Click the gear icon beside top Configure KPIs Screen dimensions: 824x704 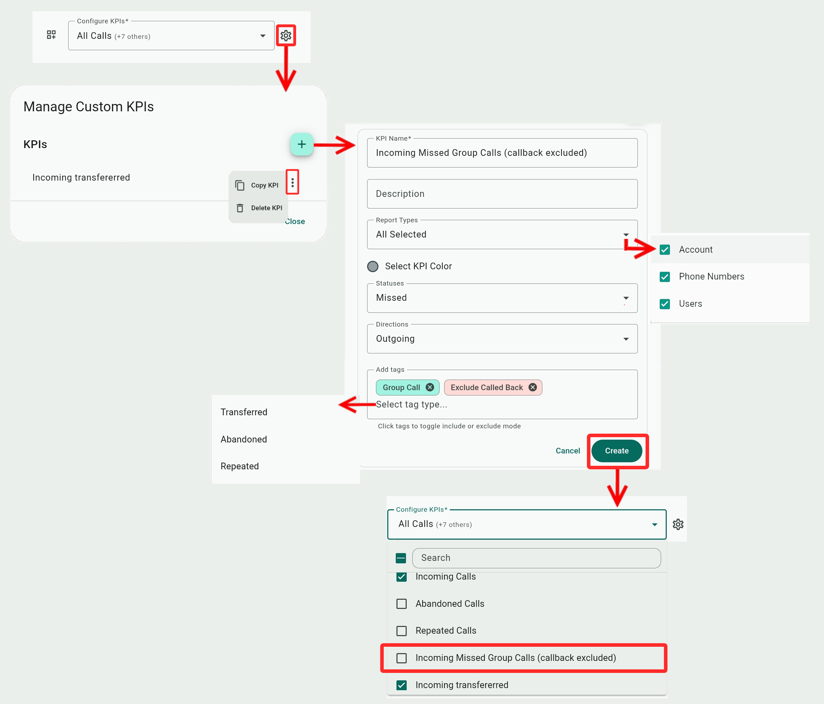[x=286, y=36]
